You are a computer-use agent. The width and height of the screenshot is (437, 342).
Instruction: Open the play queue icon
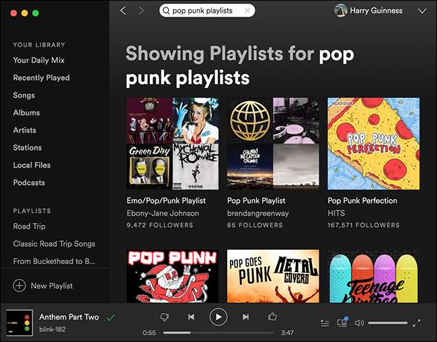point(325,323)
